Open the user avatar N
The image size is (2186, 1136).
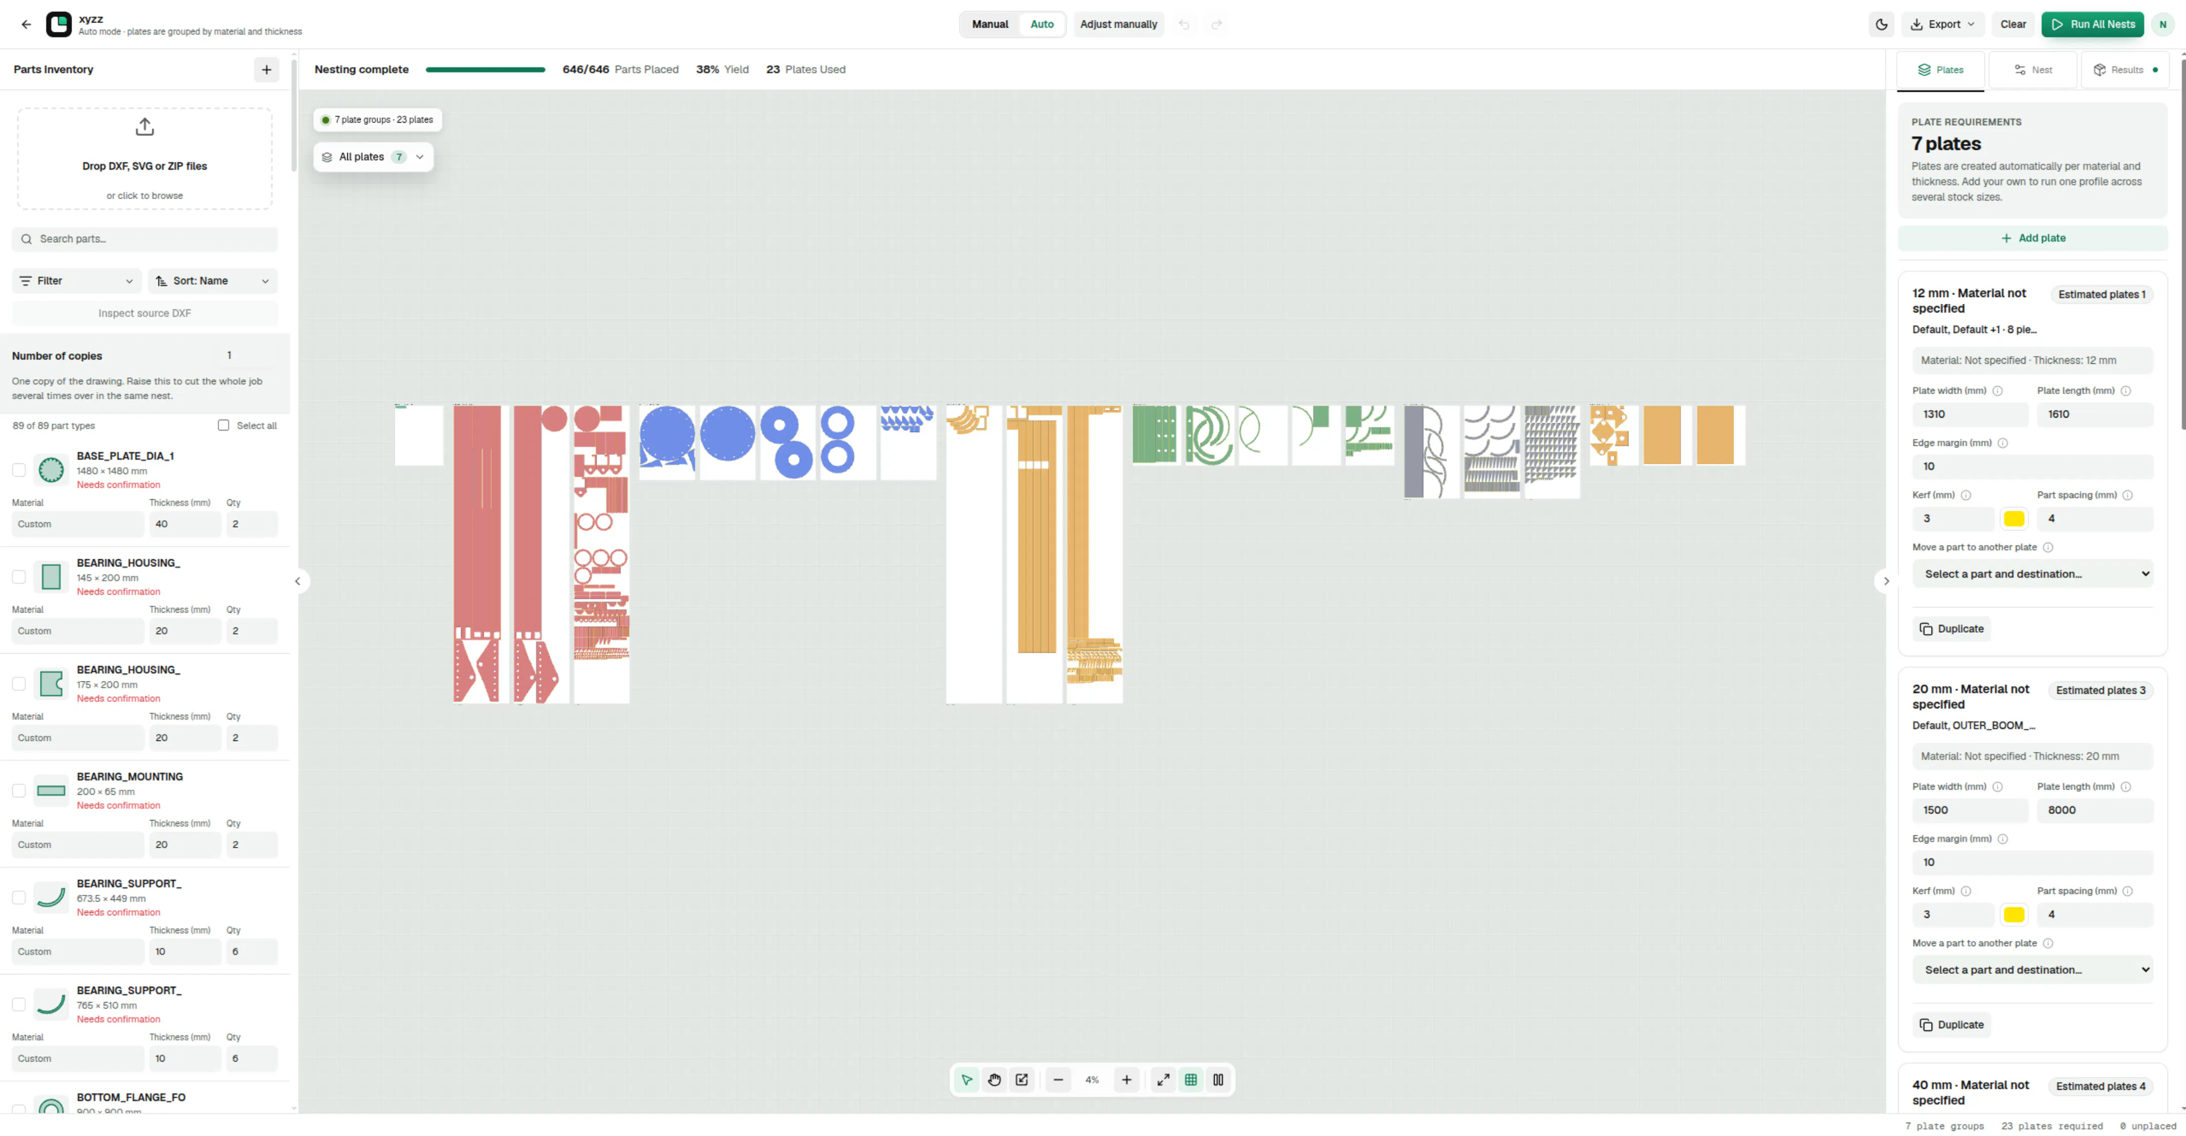(2163, 25)
